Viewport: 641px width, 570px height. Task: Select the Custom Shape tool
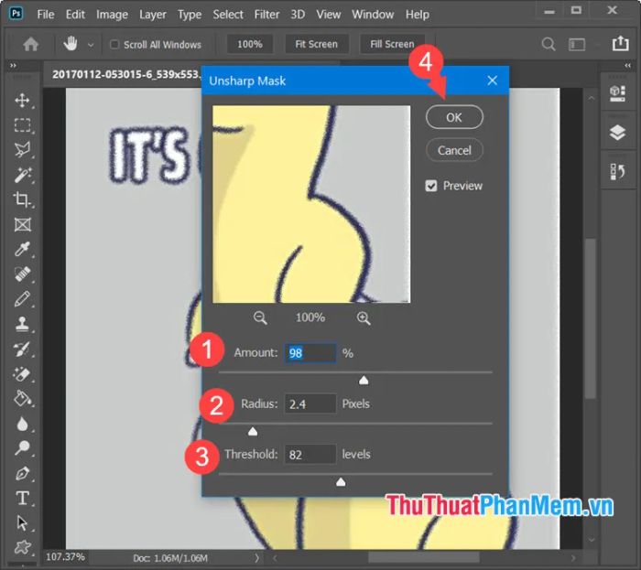22,547
